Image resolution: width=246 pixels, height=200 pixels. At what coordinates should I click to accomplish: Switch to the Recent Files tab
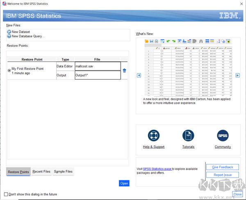(41, 172)
